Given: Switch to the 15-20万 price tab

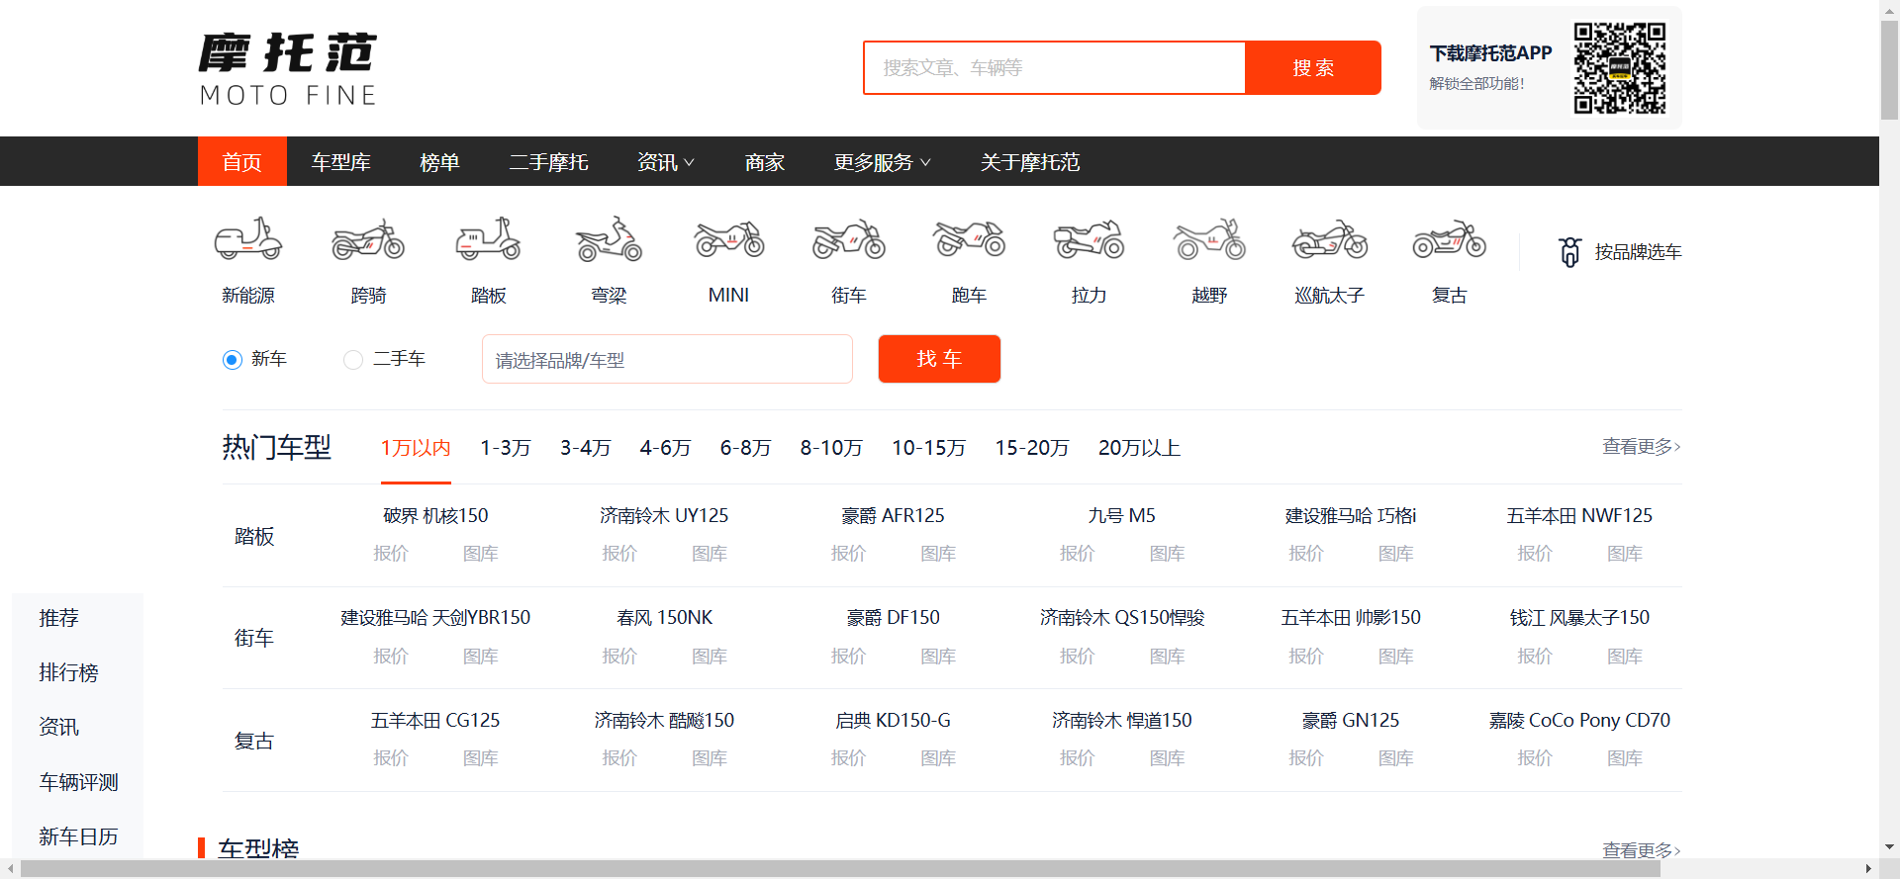Looking at the screenshot, I should (x=1032, y=448).
